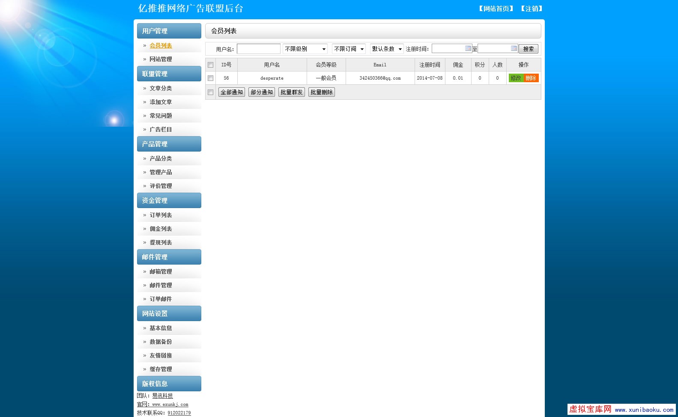The image size is (678, 417).
Task: Click the green 修改 edit button for desperate
Action: pos(516,78)
